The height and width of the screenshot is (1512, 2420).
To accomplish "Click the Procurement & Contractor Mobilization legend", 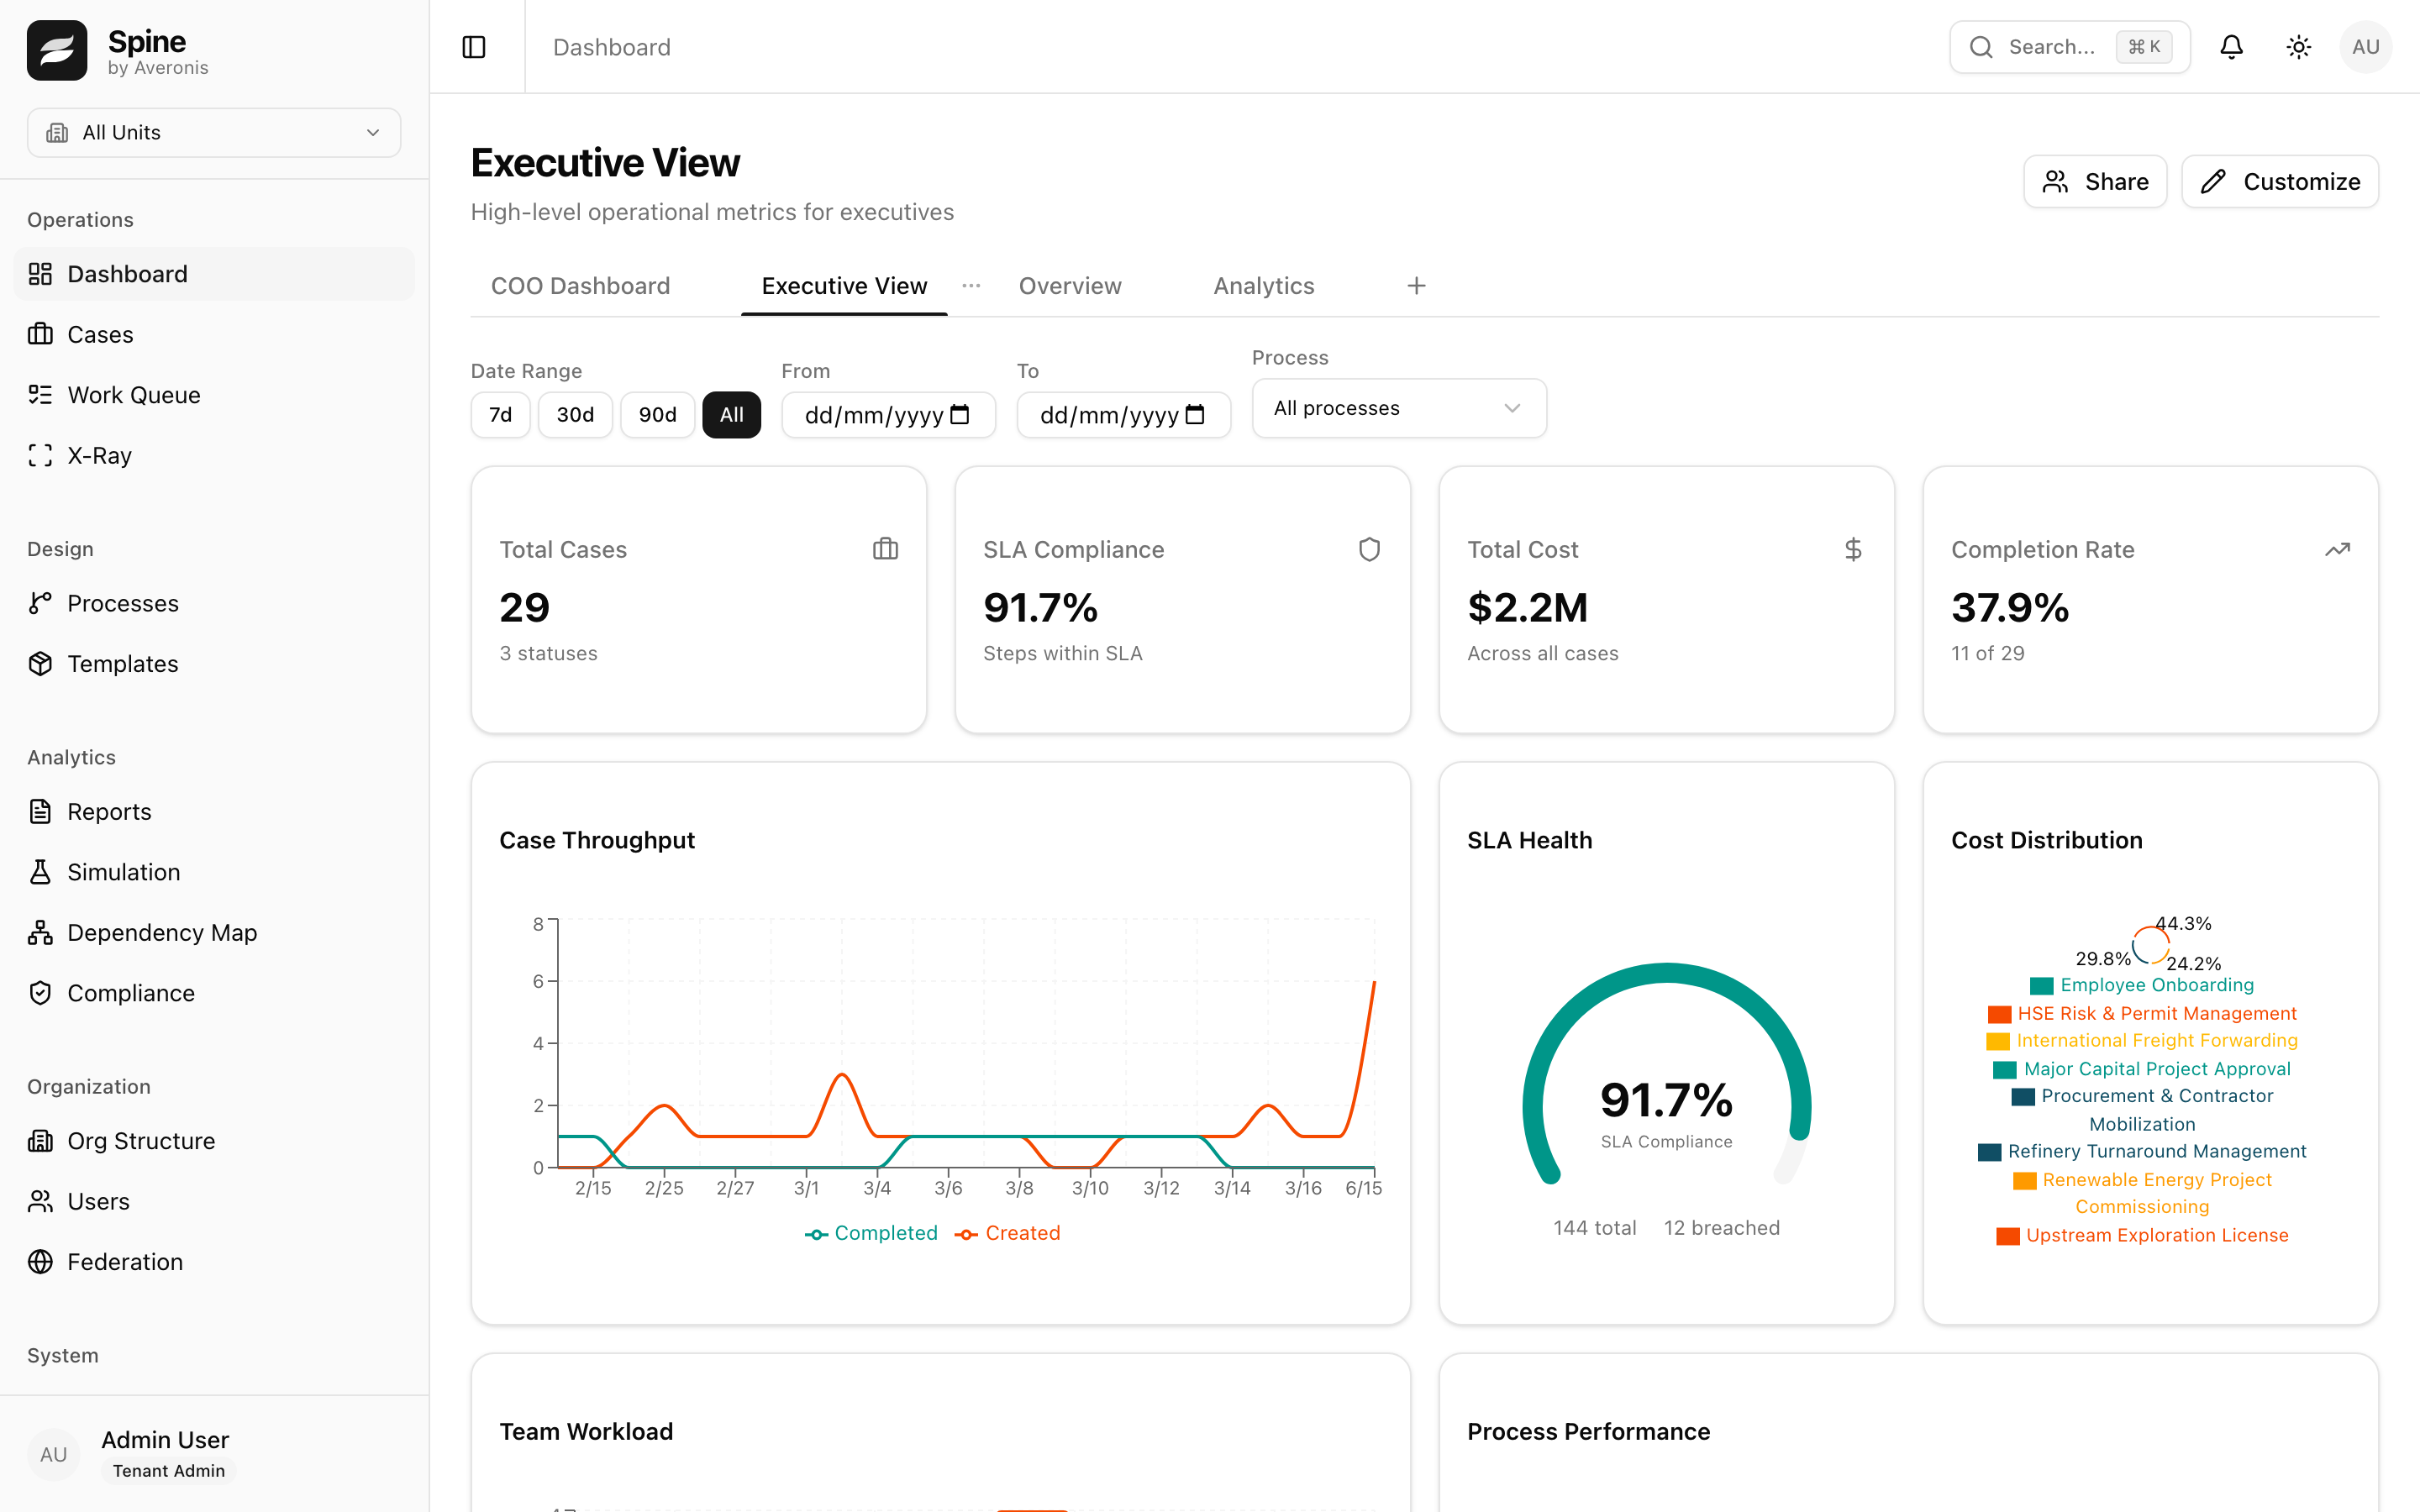I will (2142, 1110).
